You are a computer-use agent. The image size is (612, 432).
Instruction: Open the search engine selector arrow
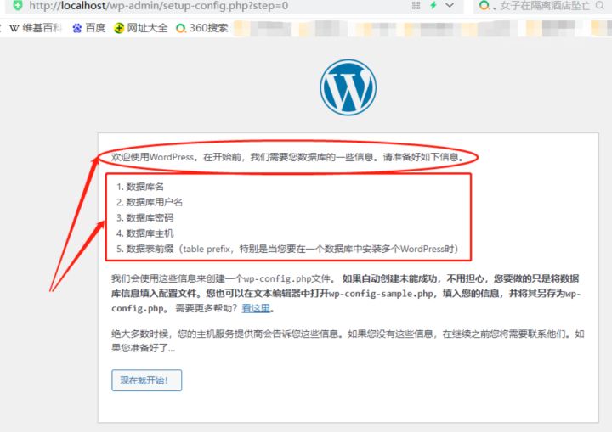point(494,8)
